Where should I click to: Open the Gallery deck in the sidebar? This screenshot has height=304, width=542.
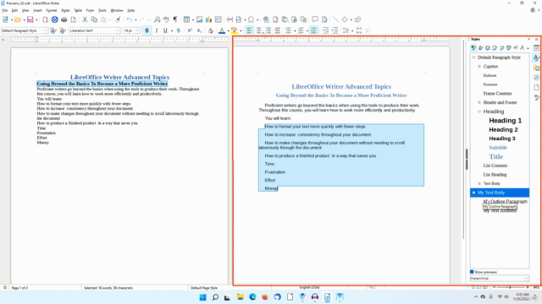(x=536, y=68)
